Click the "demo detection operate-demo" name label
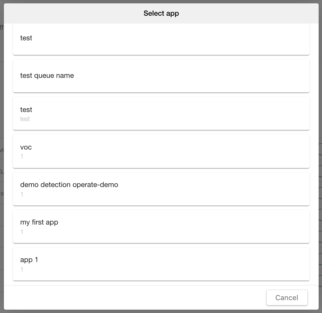 69,185
